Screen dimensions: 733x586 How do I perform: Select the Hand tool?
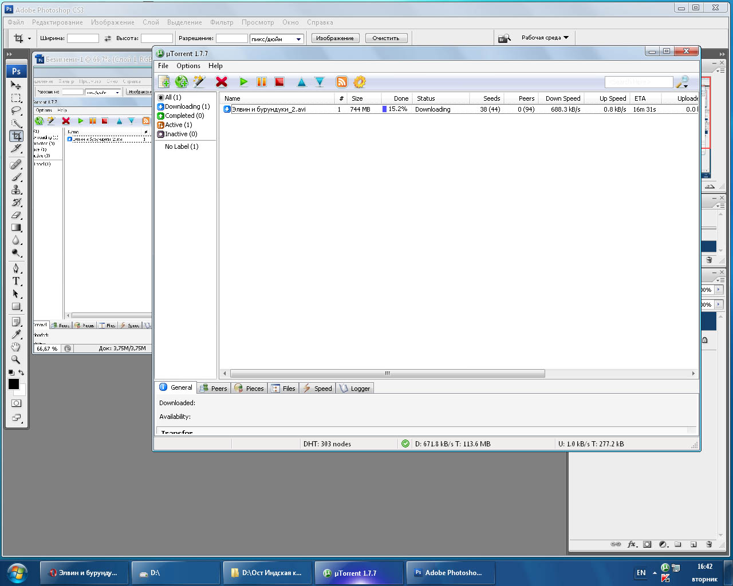tap(16, 347)
